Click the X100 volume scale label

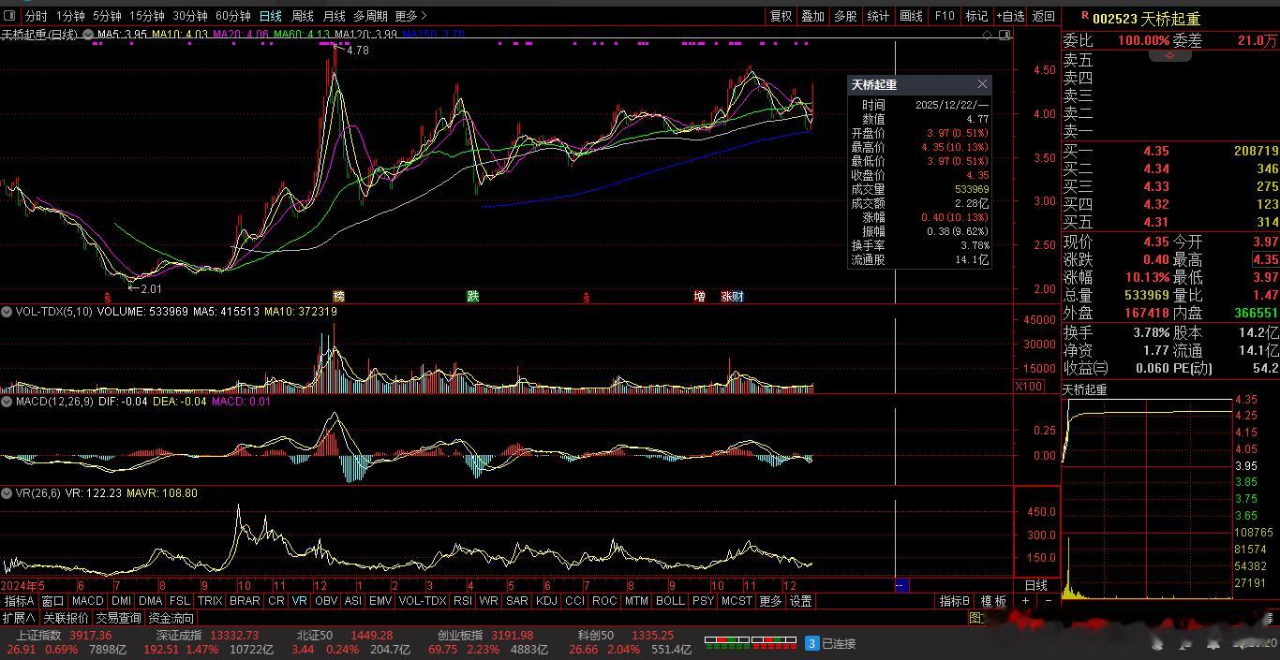1029,387
